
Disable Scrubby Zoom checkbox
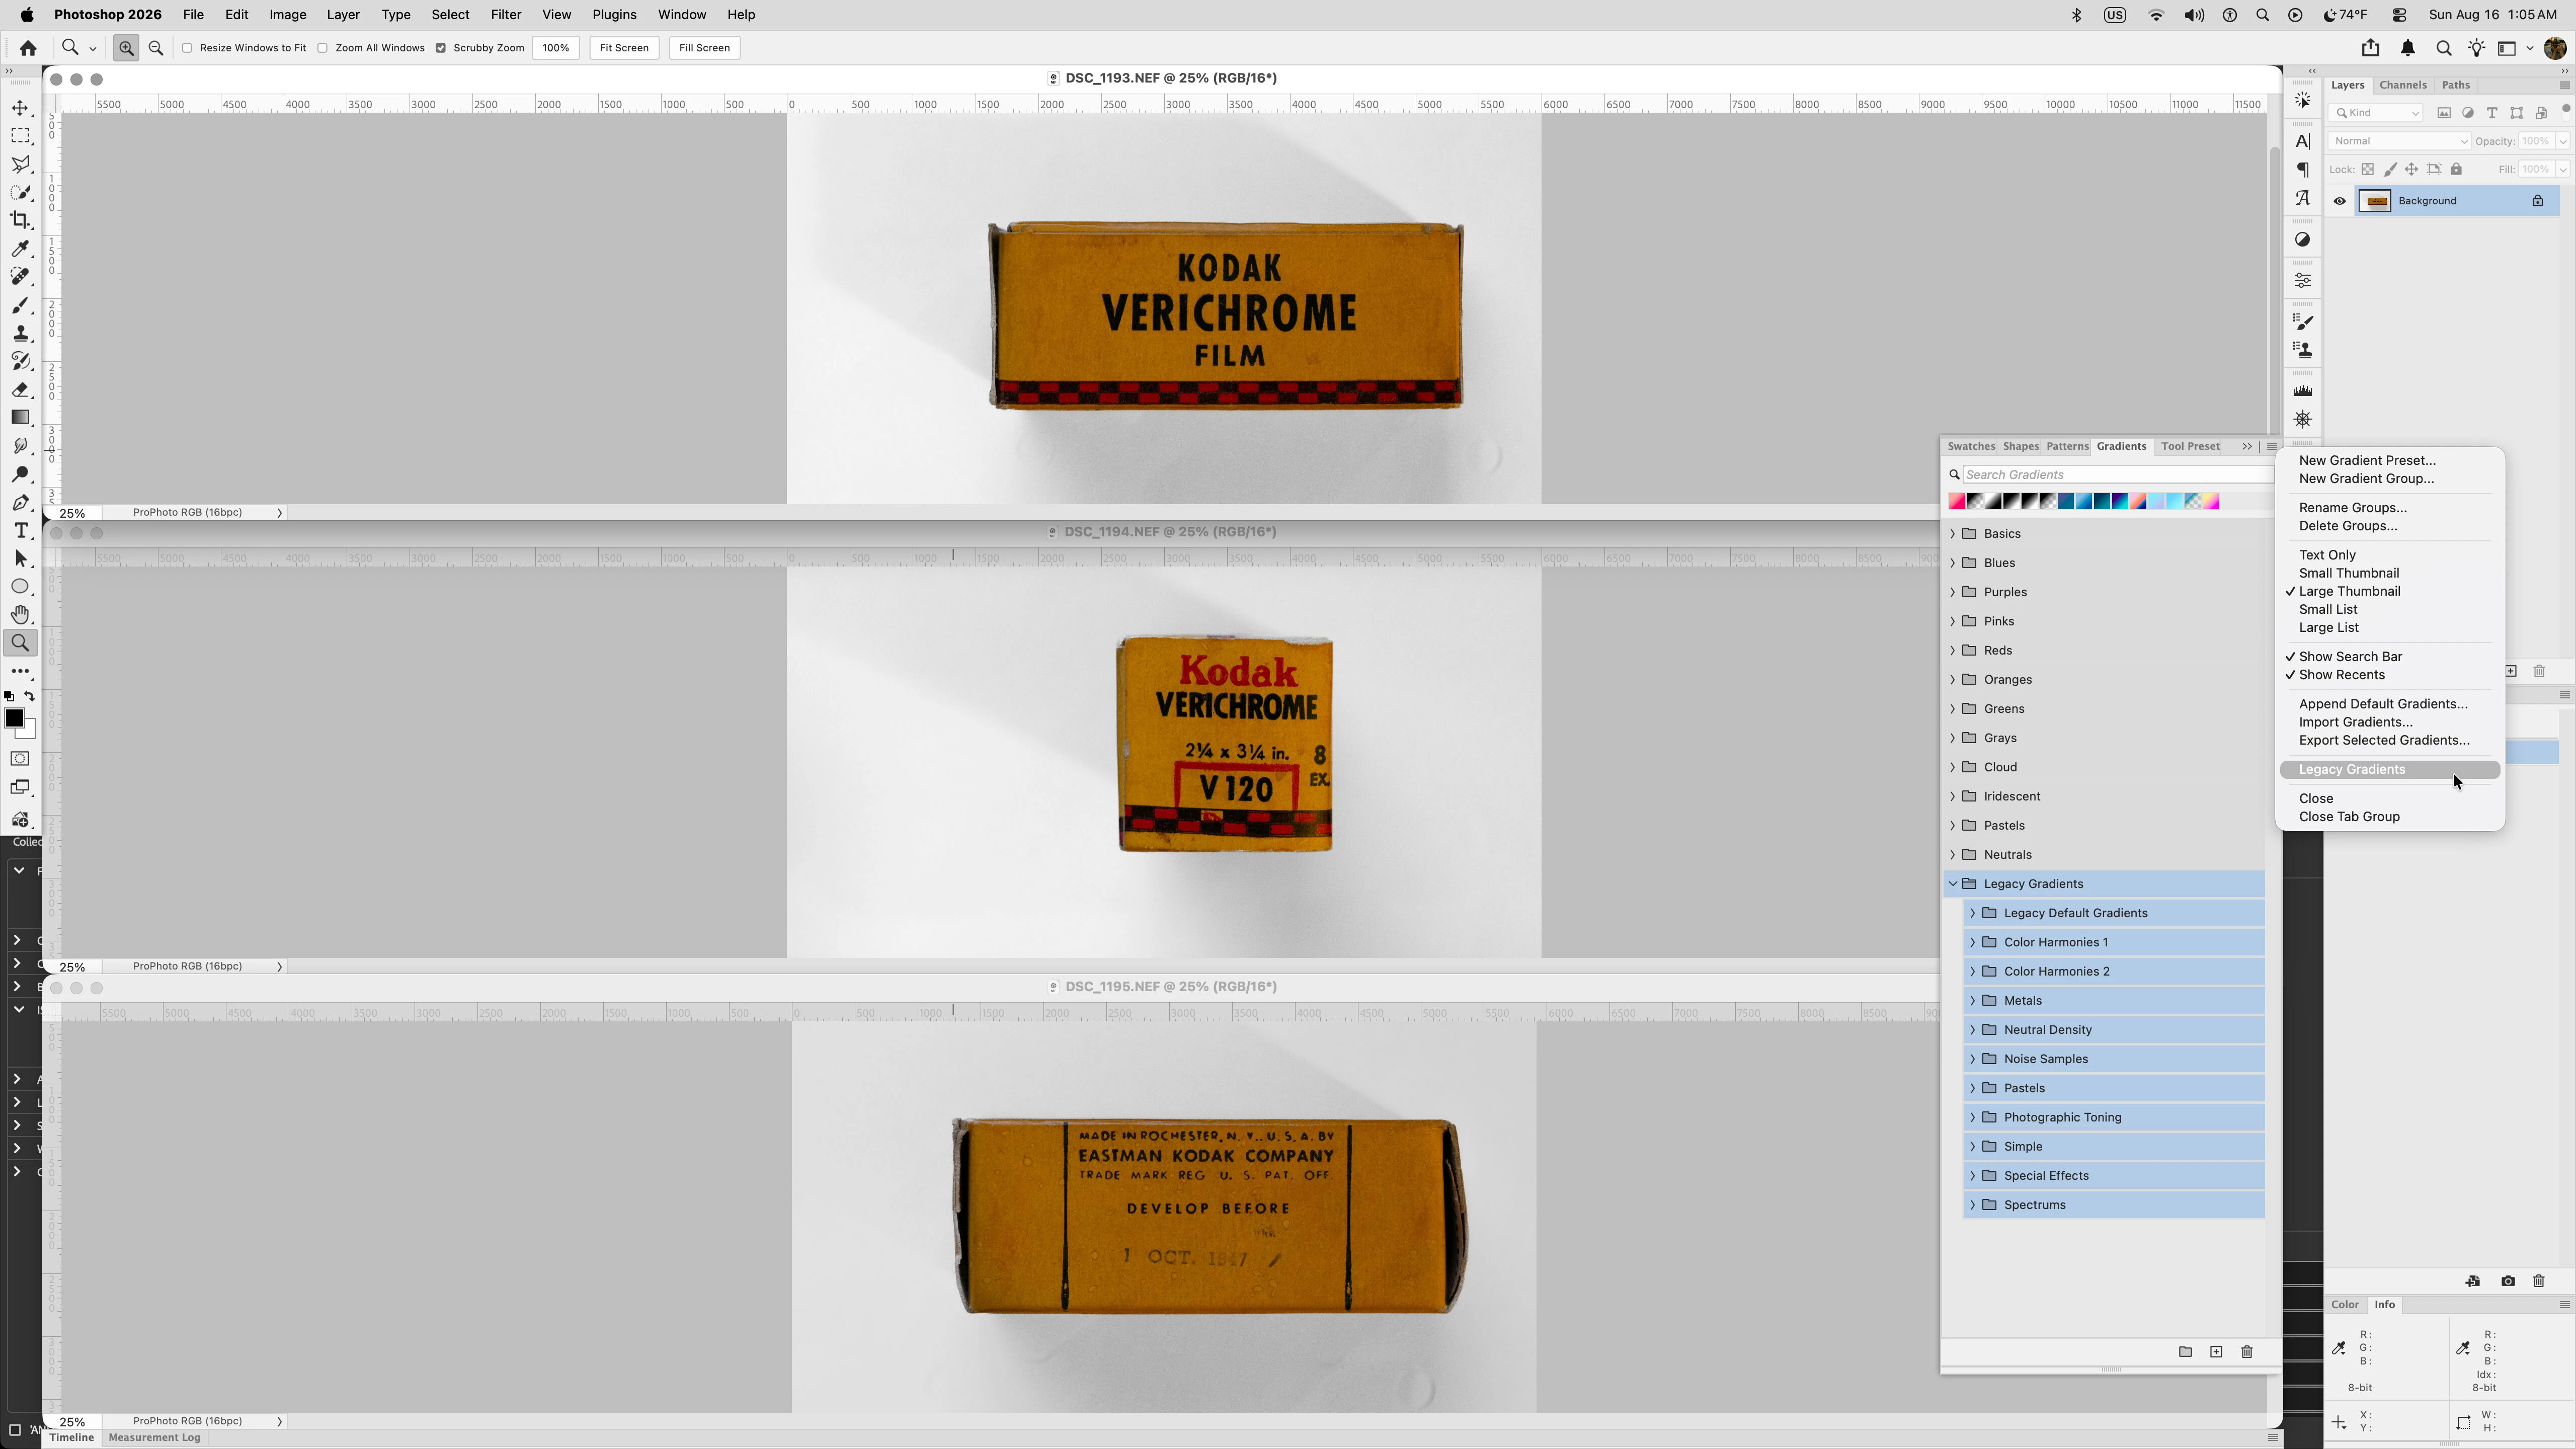(x=441, y=48)
